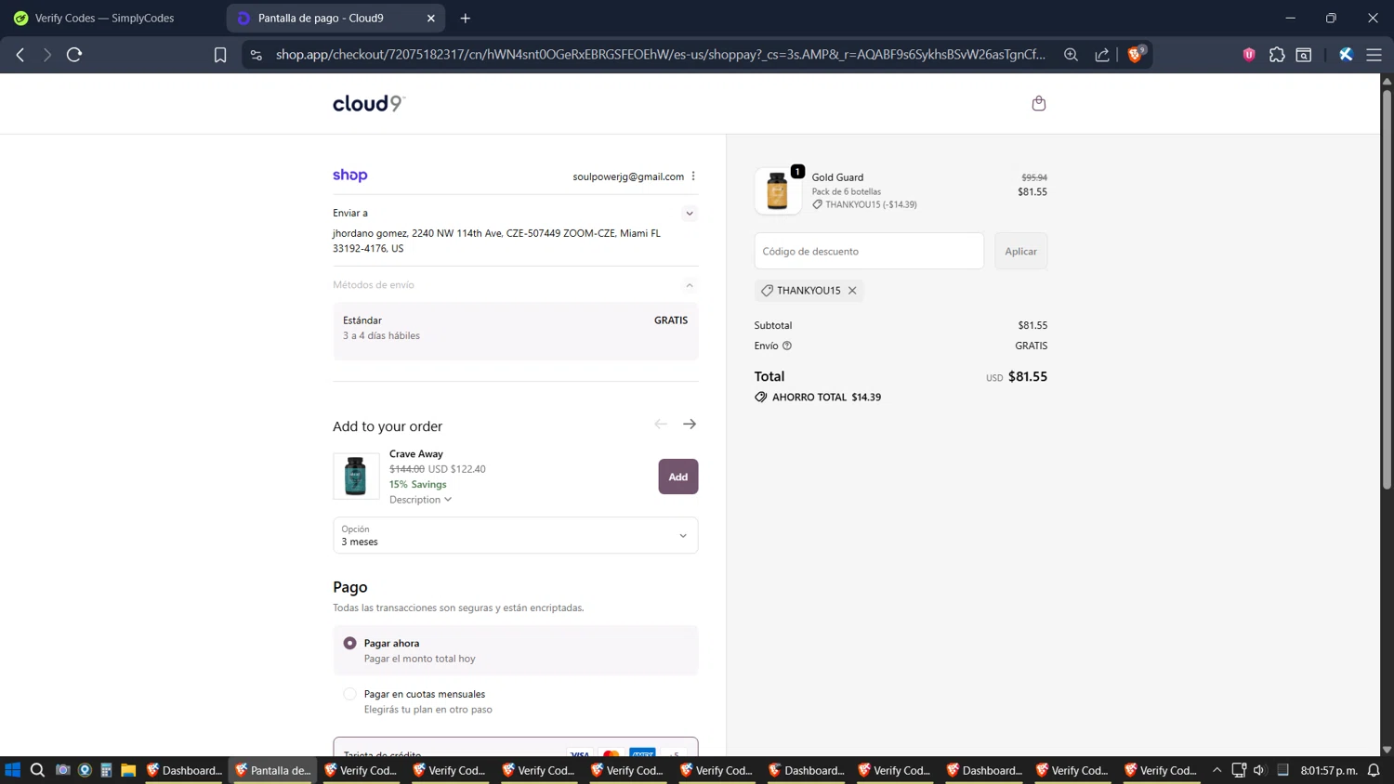The image size is (1394, 784).
Task: Bookmark this page with the bookmark icon
Action: pyautogui.click(x=220, y=55)
